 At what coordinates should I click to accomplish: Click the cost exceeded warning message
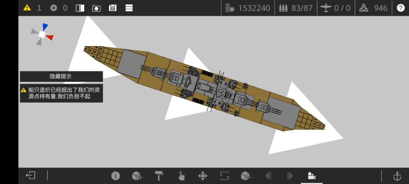[61, 93]
